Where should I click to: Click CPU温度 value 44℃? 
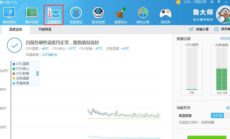(x=45, y=49)
